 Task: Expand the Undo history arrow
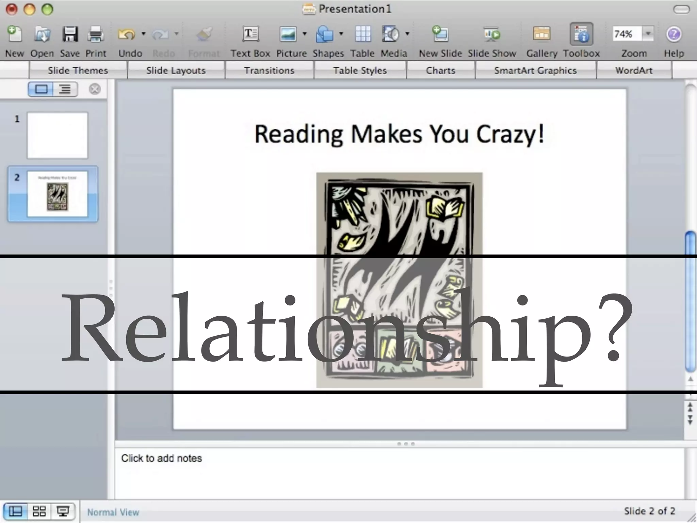tap(143, 34)
